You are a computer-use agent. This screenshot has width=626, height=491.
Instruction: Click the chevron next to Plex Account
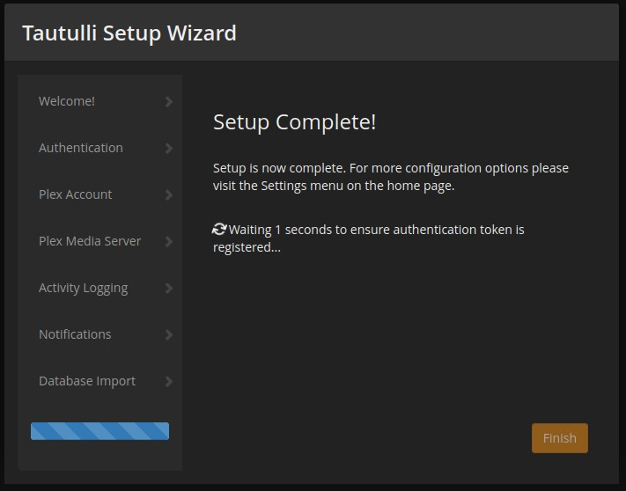[169, 195]
